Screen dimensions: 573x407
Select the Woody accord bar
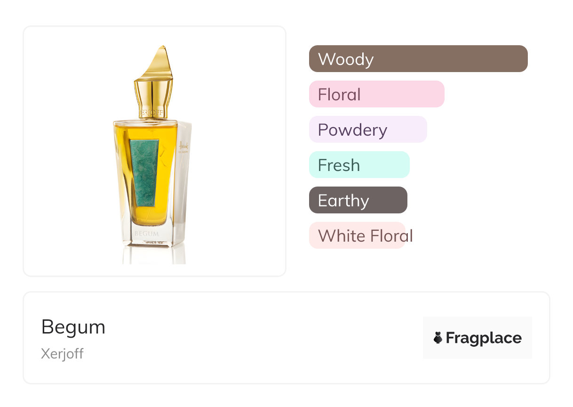418,59
